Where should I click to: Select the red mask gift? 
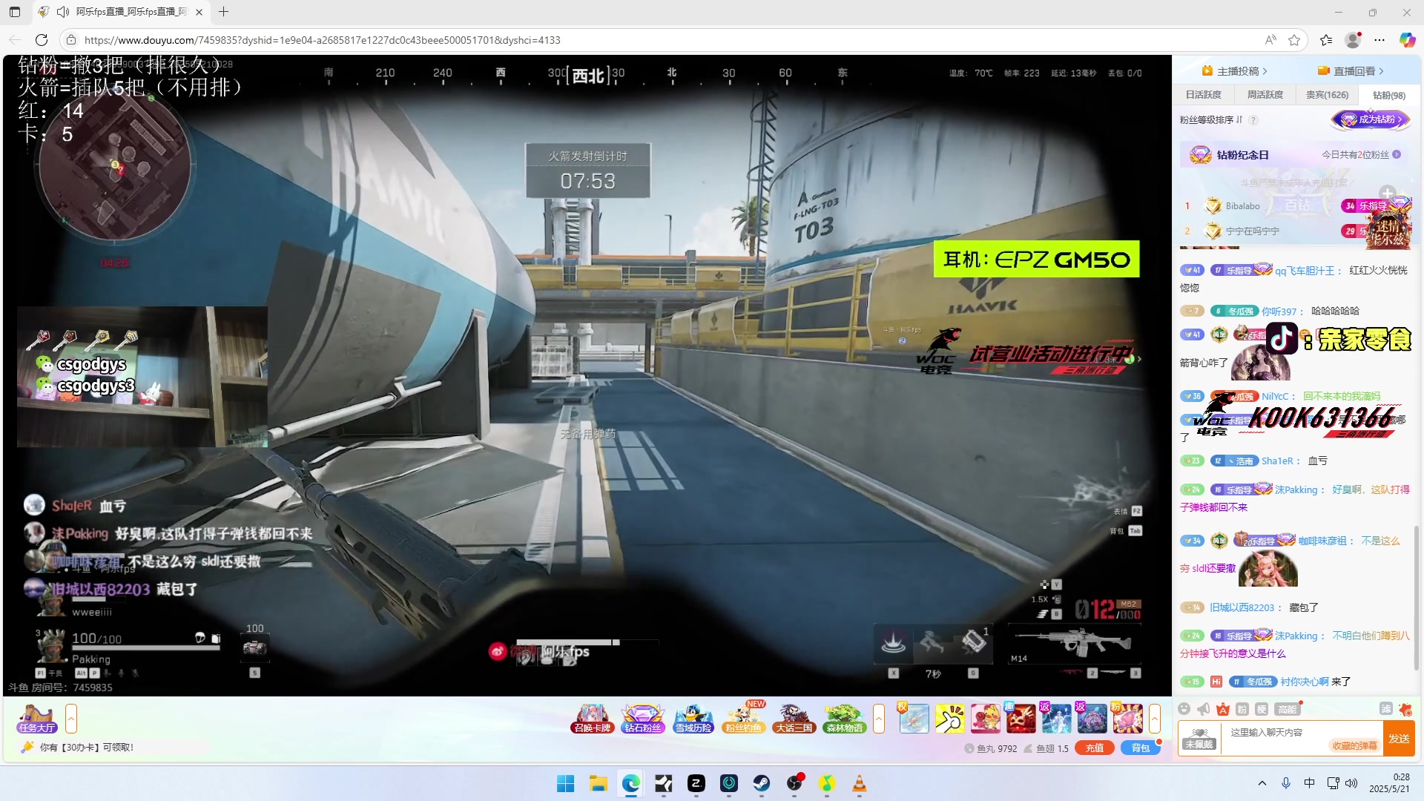(1021, 719)
